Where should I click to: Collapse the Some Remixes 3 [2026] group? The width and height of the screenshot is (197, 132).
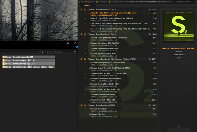point(81,34)
